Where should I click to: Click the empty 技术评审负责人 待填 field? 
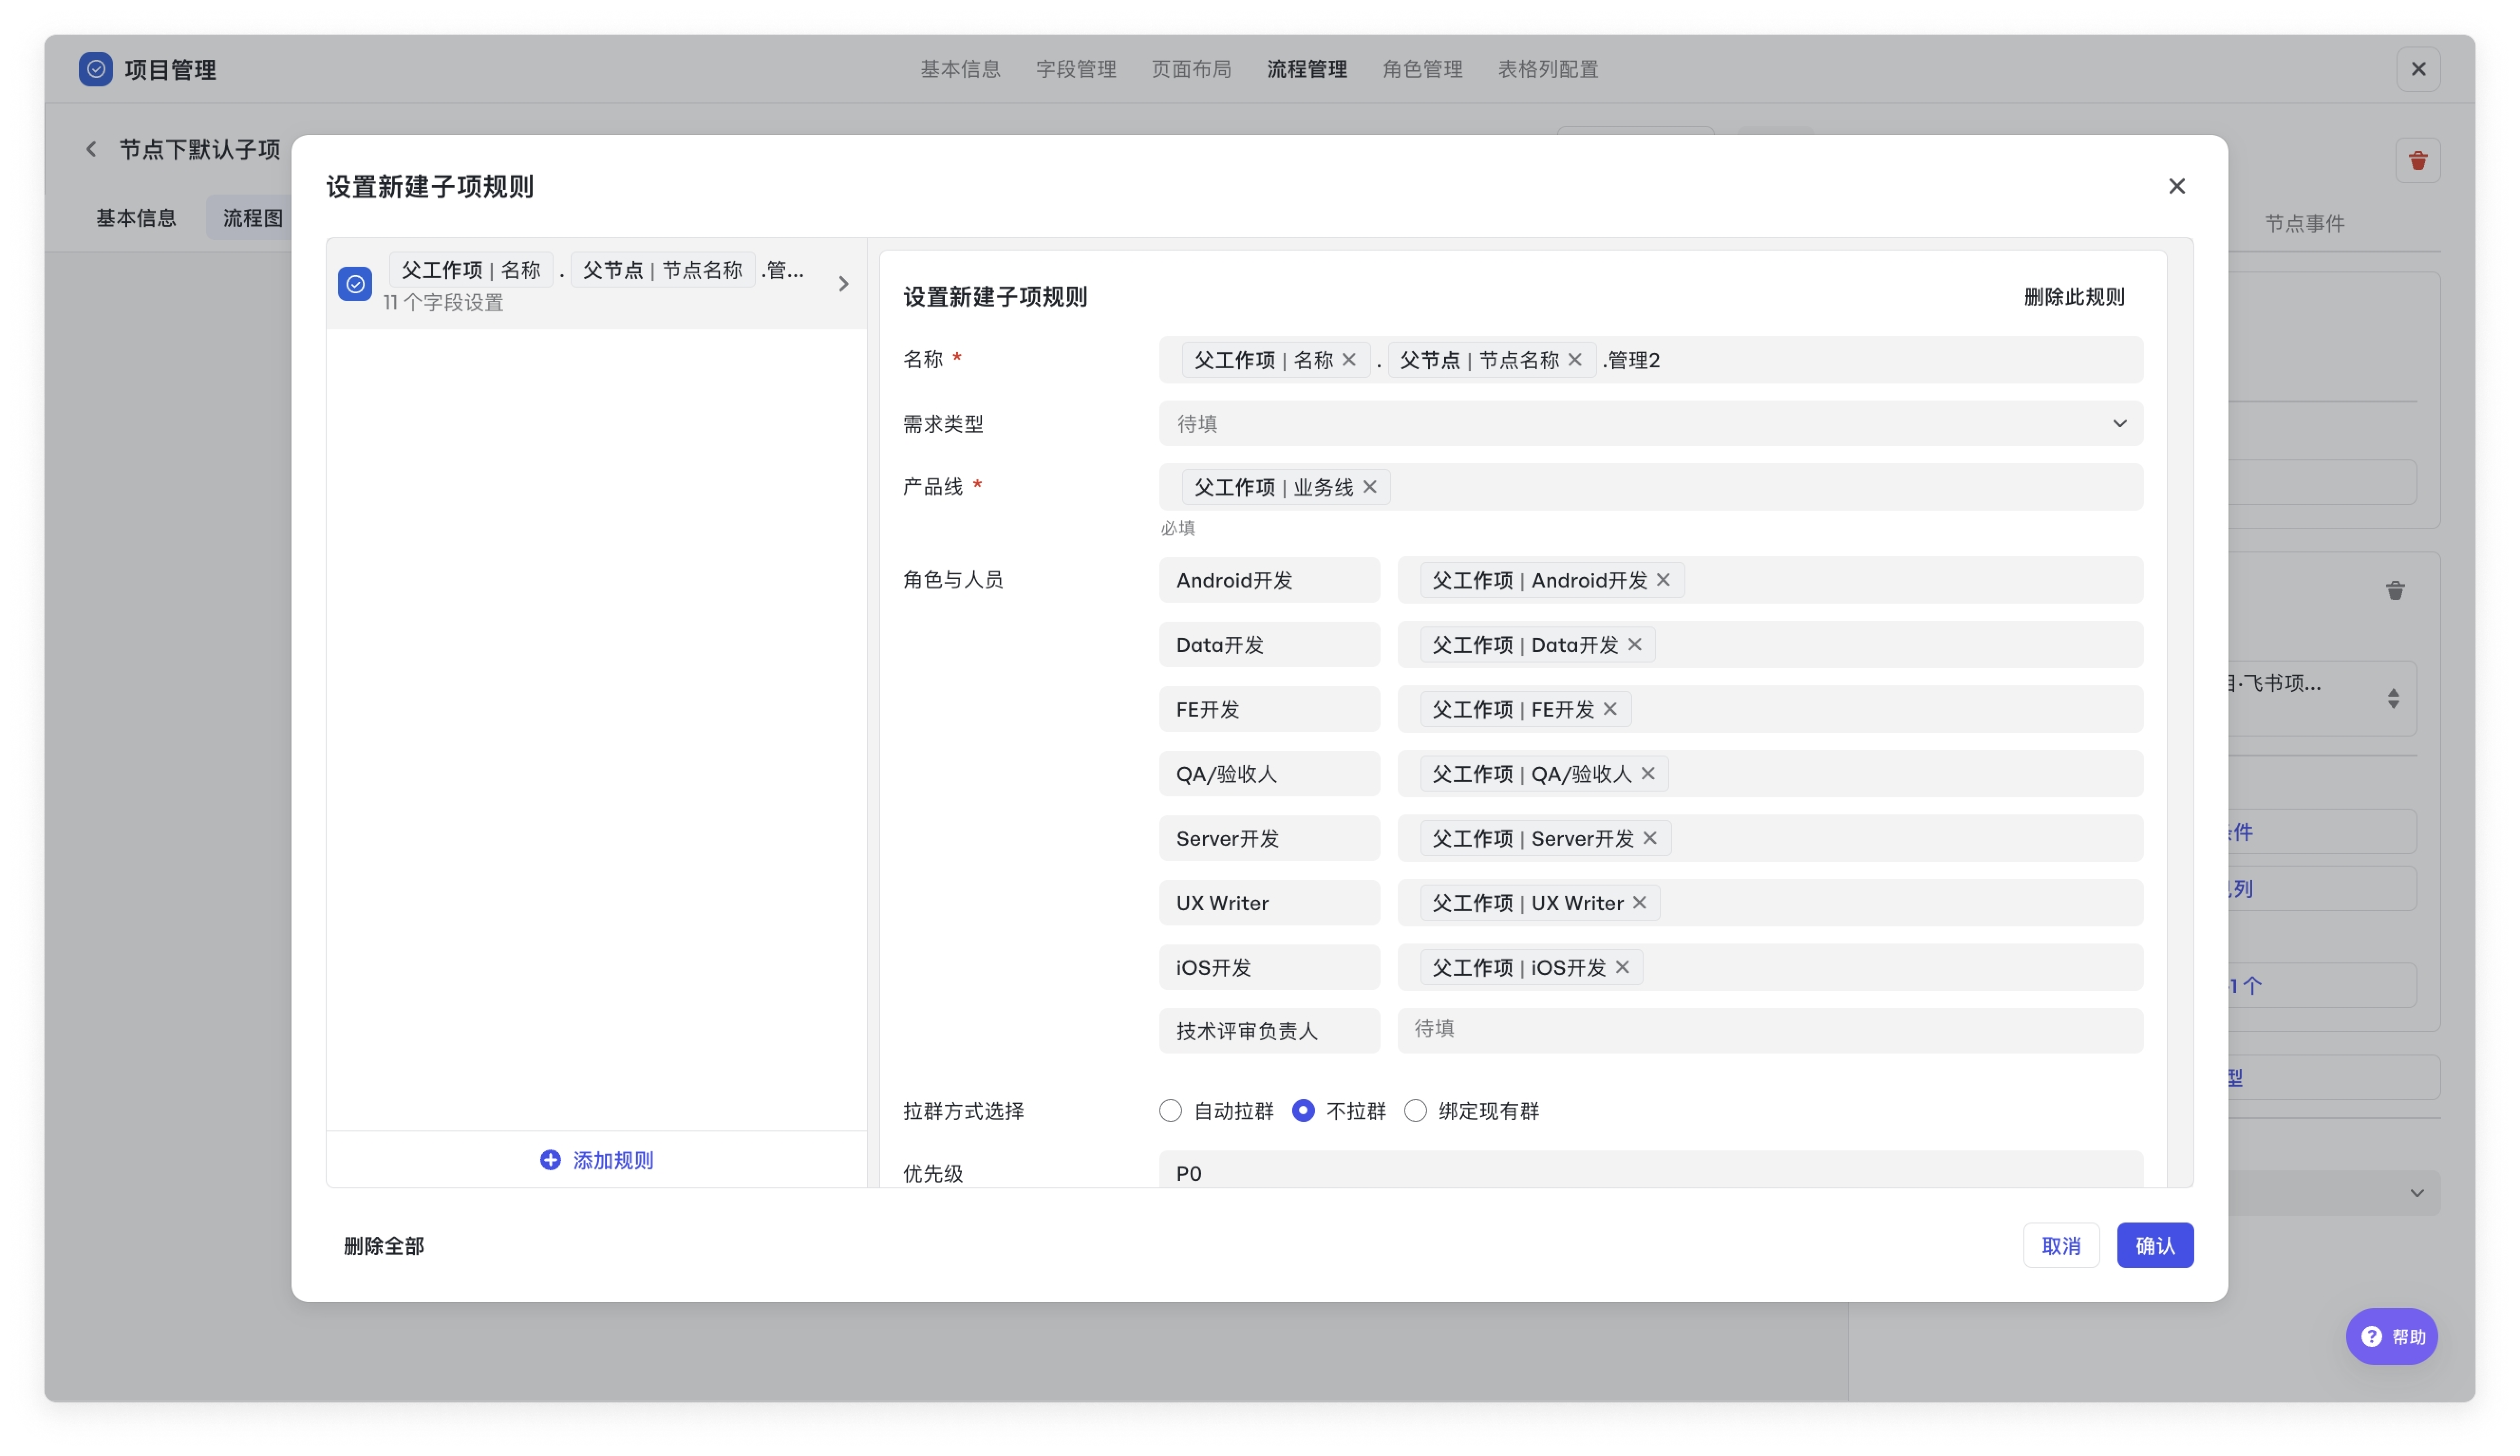[1769, 1030]
